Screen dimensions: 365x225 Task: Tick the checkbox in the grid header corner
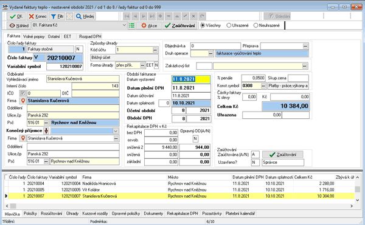pos(6,177)
